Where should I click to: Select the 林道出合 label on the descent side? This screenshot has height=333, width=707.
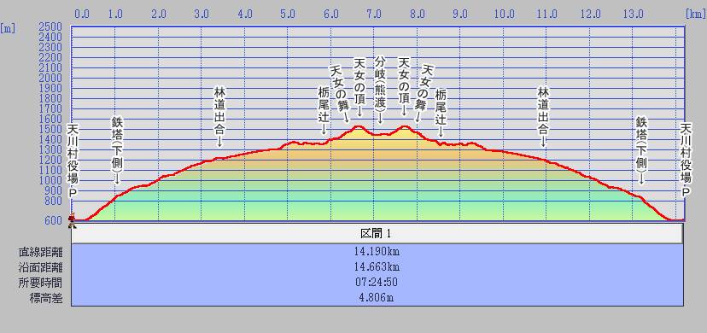pos(543,111)
